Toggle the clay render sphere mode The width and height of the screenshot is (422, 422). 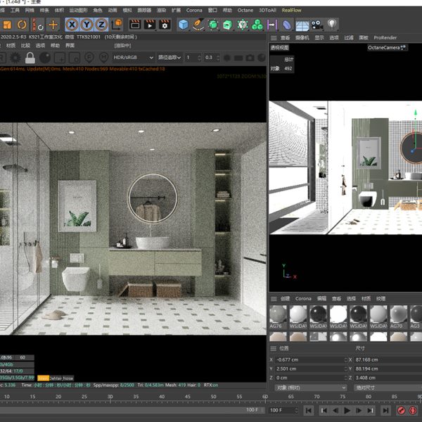pos(45,58)
